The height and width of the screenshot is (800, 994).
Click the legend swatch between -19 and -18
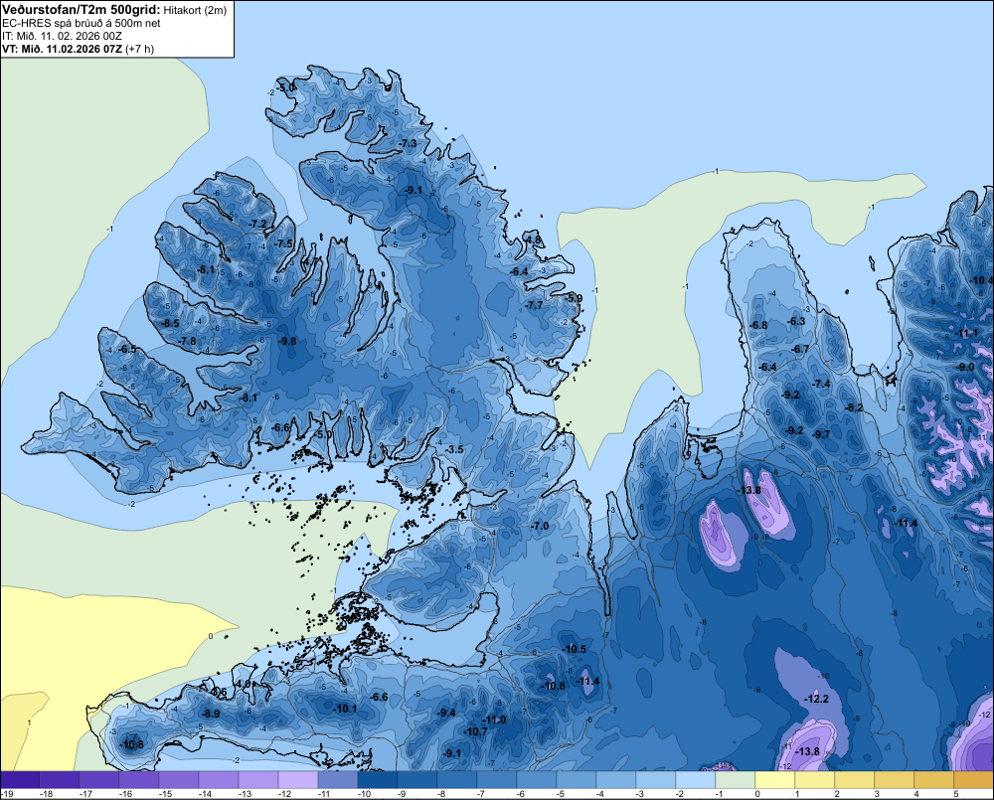[20, 780]
